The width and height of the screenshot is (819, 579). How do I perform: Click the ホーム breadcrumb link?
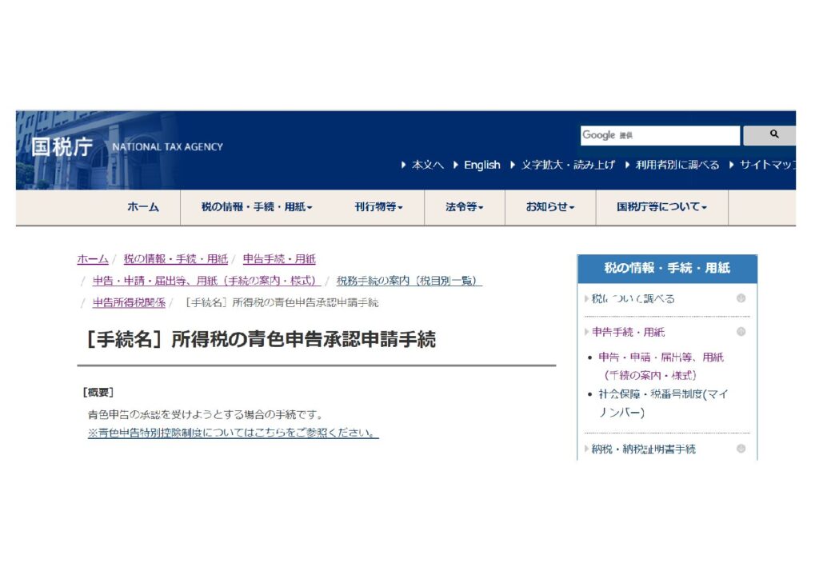pyautogui.click(x=93, y=259)
